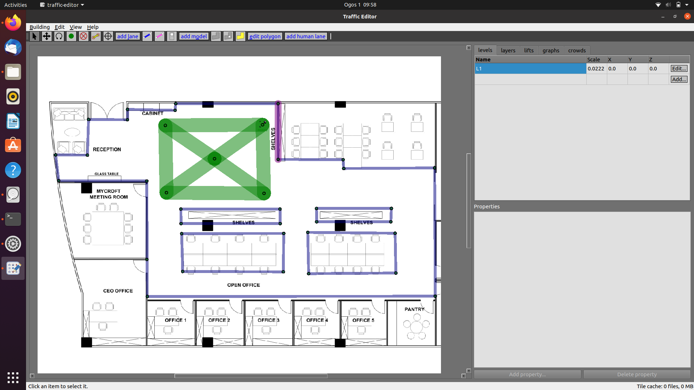The width and height of the screenshot is (694, 390).
Task: Click the Add property... button
Action: click(x=527, y=374)
